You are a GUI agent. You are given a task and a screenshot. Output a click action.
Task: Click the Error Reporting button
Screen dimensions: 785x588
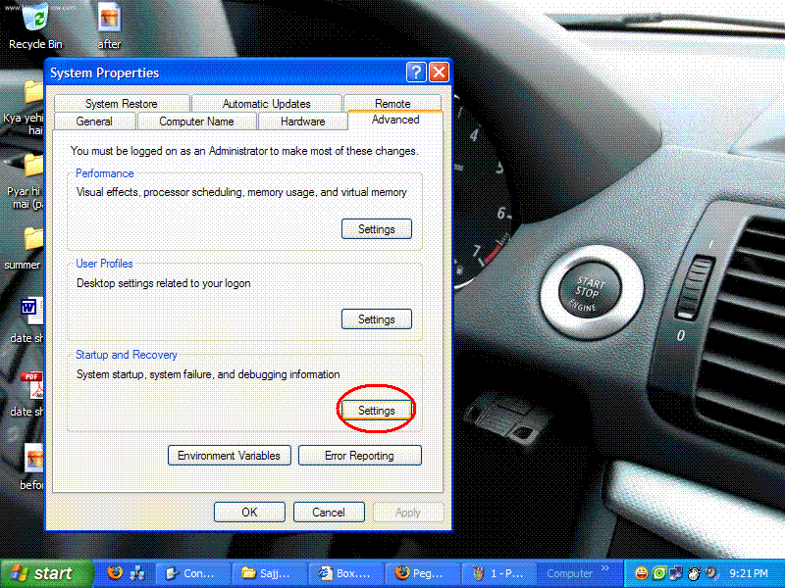click(x=359, y=456)
